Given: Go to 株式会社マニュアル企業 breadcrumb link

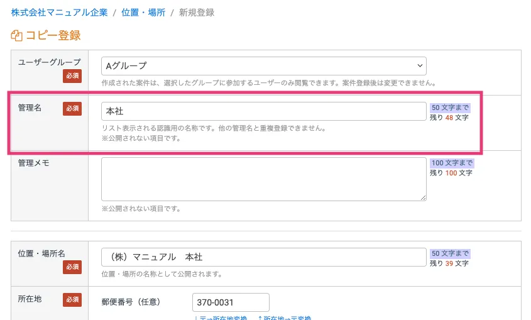Looking at the screenshot, I should coord(59,13).
